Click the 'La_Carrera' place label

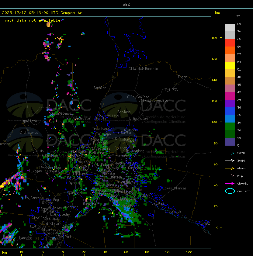34,198
